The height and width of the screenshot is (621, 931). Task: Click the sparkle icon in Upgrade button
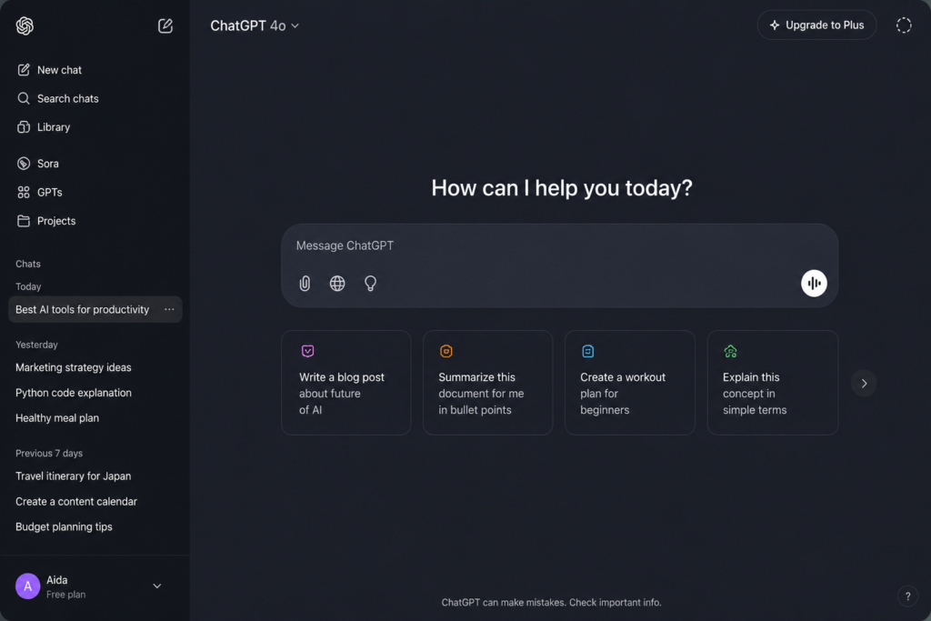pos(775,25)
